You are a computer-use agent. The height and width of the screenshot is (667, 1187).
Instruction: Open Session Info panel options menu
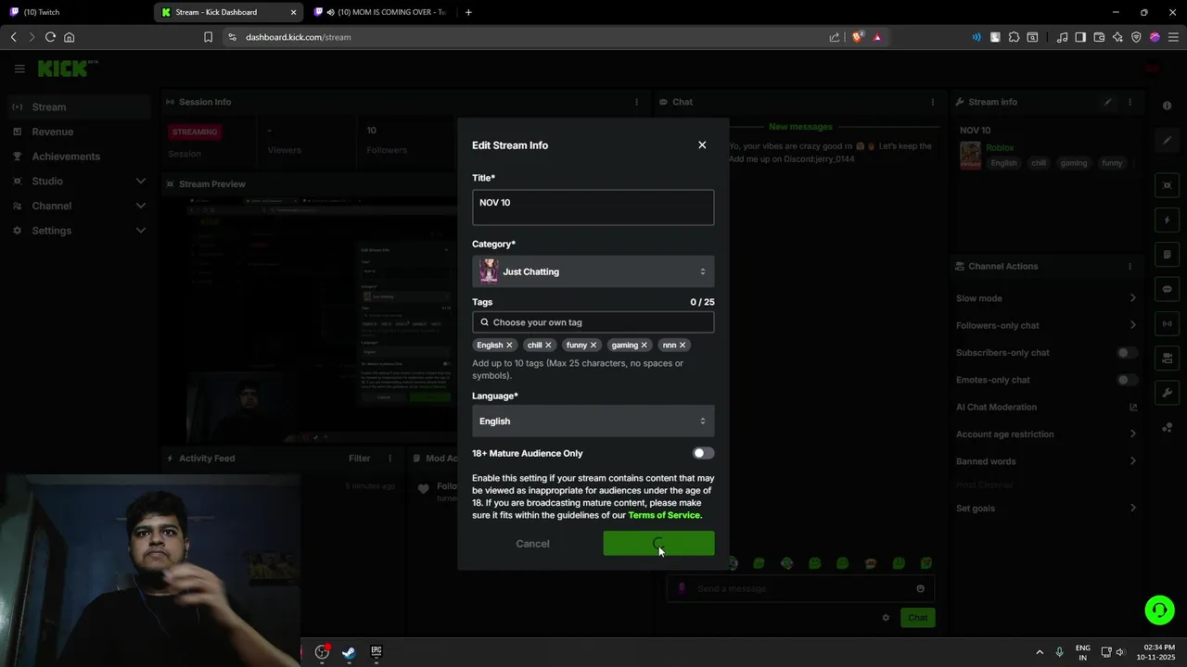pos(636,102)
